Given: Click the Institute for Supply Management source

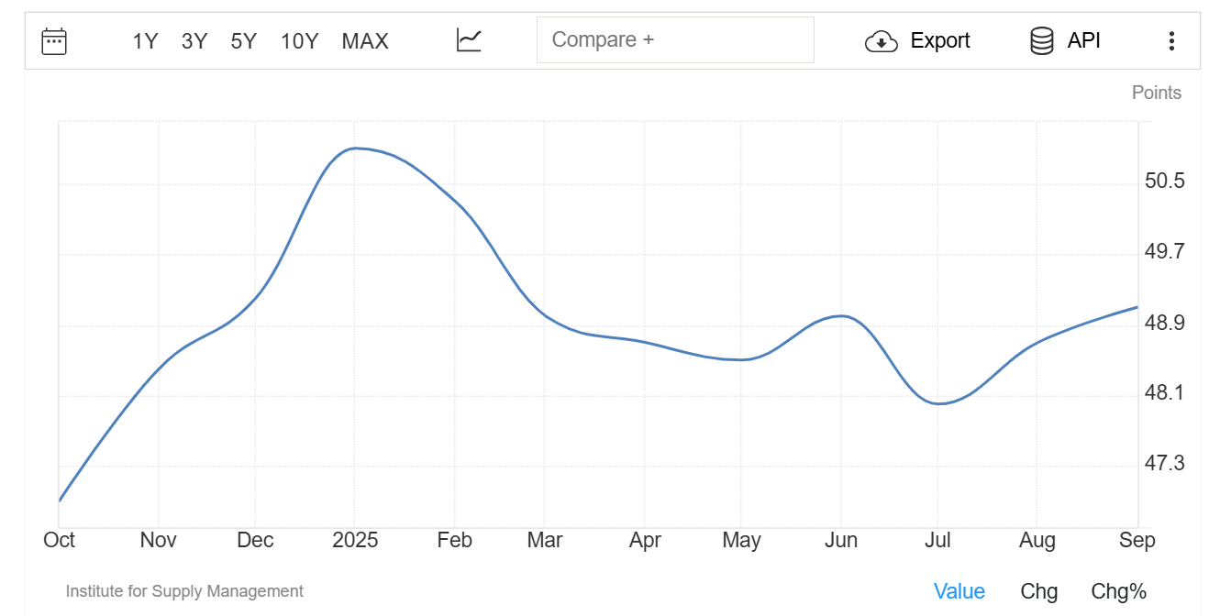Looking at the screenshot, I should pyautogui.click(x=184, y=591).
